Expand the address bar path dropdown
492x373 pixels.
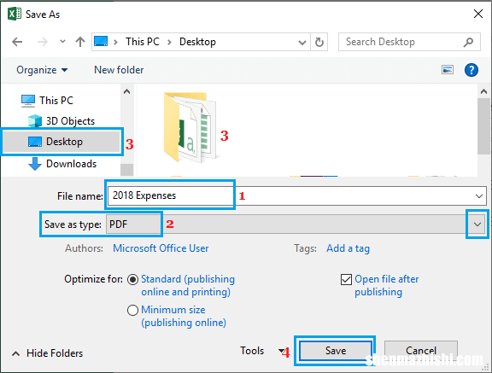[302, 43]
